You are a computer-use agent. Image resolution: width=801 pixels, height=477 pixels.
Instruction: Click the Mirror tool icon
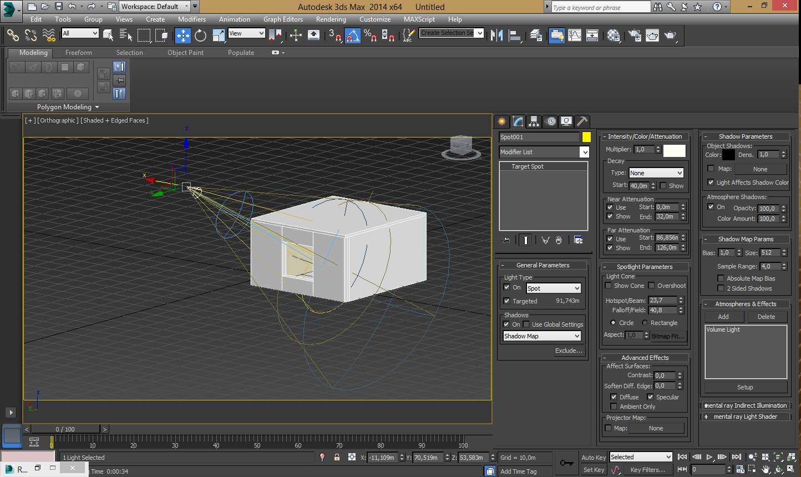click(x=497, y=35)
